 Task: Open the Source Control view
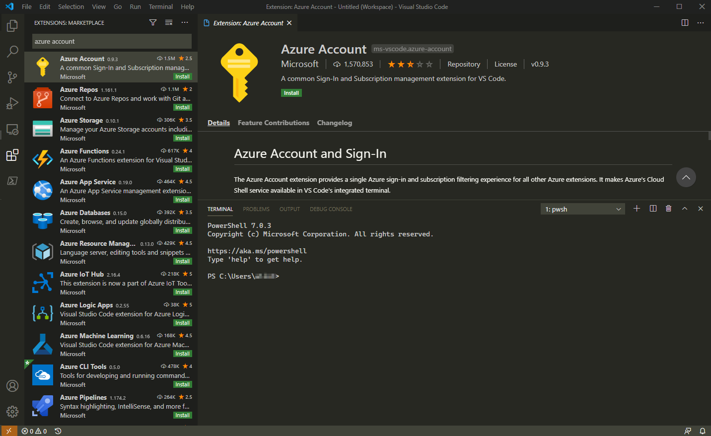12,77
